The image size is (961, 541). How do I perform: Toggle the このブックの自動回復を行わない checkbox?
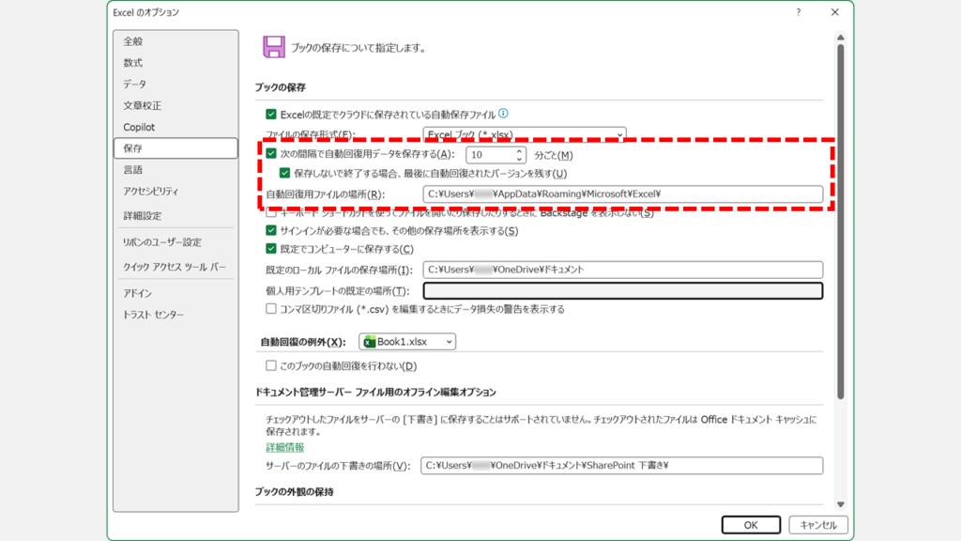pyautogui.click(x=271, y=365)
